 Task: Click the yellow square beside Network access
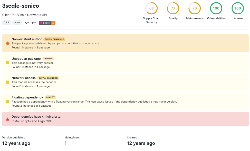[x=7, y=82]
